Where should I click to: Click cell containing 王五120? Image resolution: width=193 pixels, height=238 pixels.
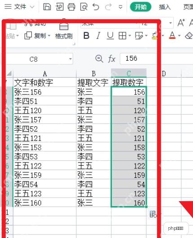pos(44,110)
